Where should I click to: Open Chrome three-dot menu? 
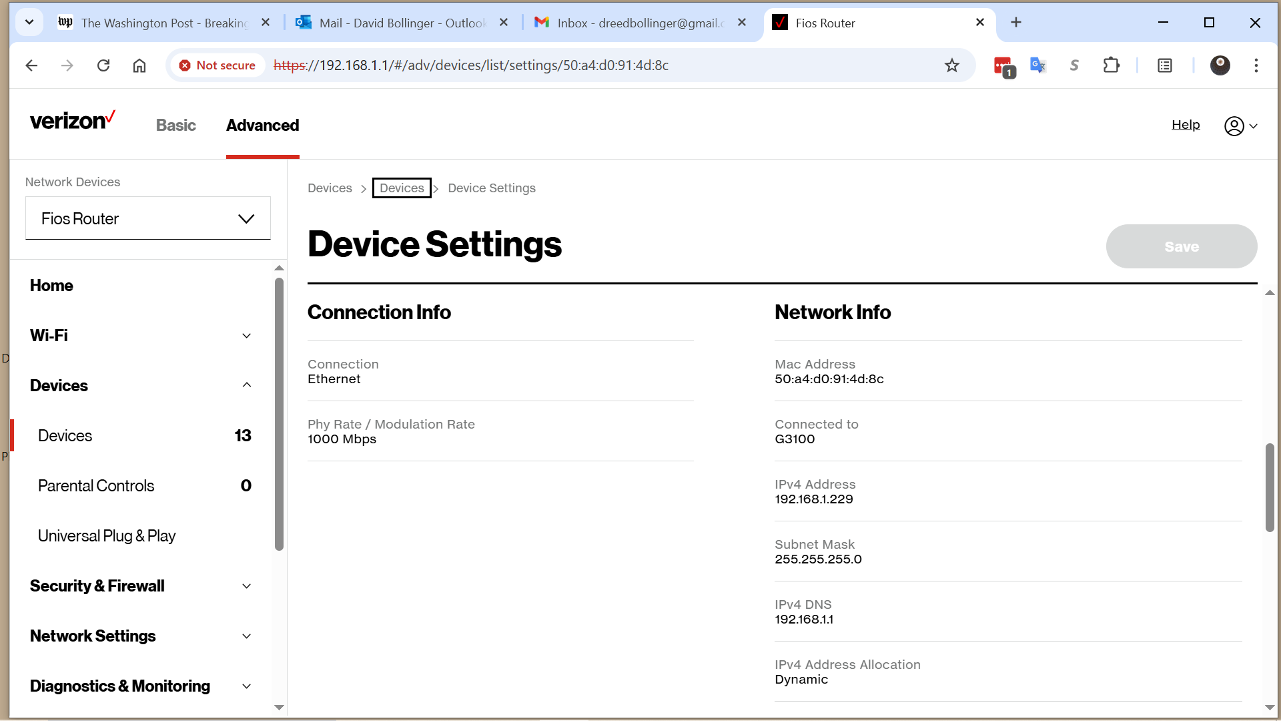pos(1256,65)
